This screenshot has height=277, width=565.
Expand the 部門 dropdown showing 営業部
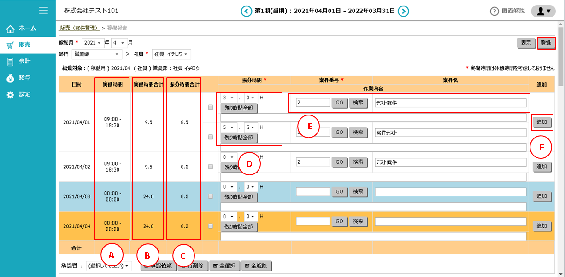97,54
